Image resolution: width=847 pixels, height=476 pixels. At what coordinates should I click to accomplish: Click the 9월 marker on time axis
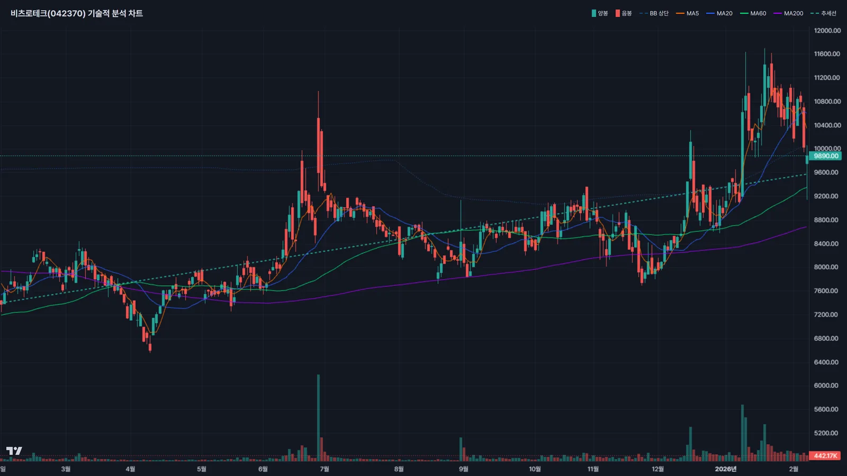[463, 469]
